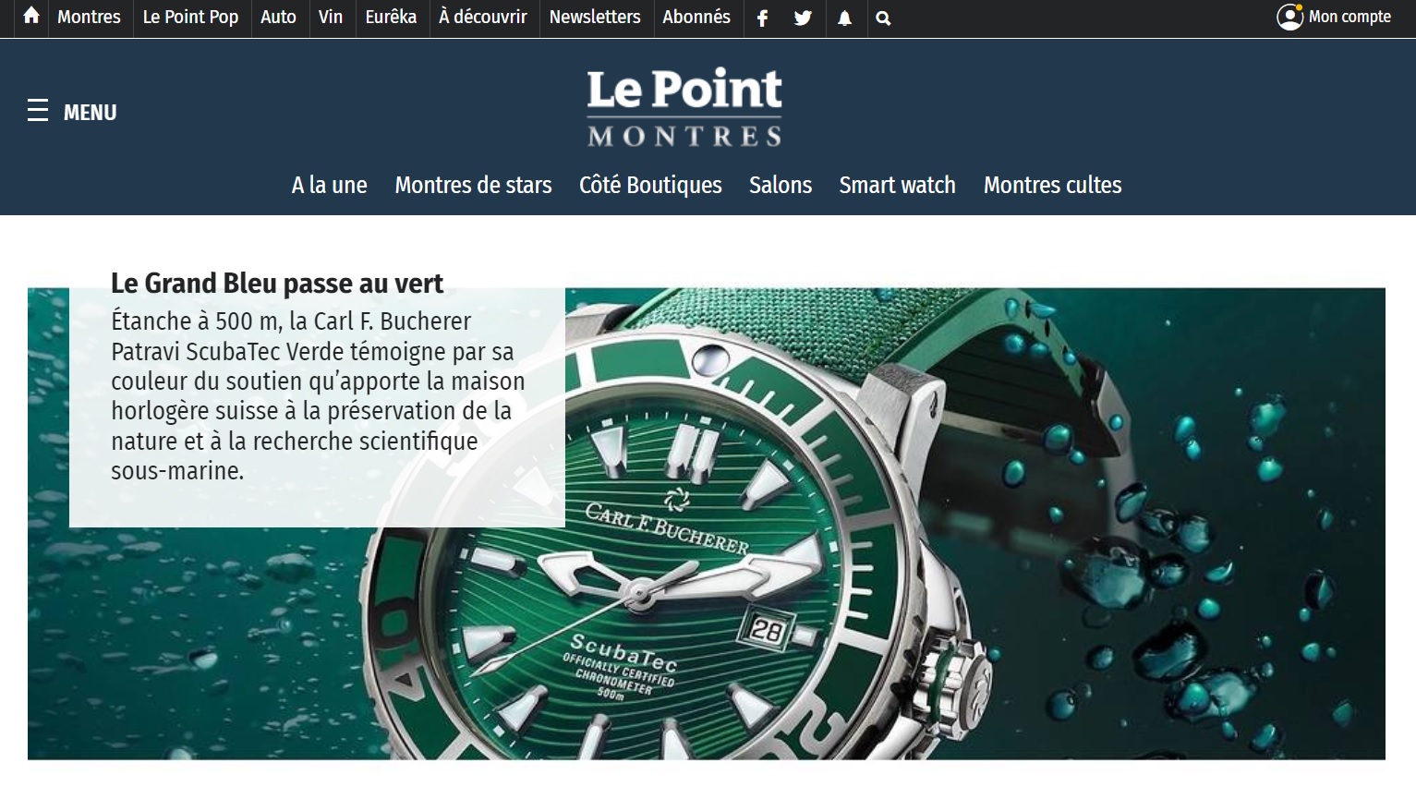
Task: Open the Vin section
Action: pos(331,17)
